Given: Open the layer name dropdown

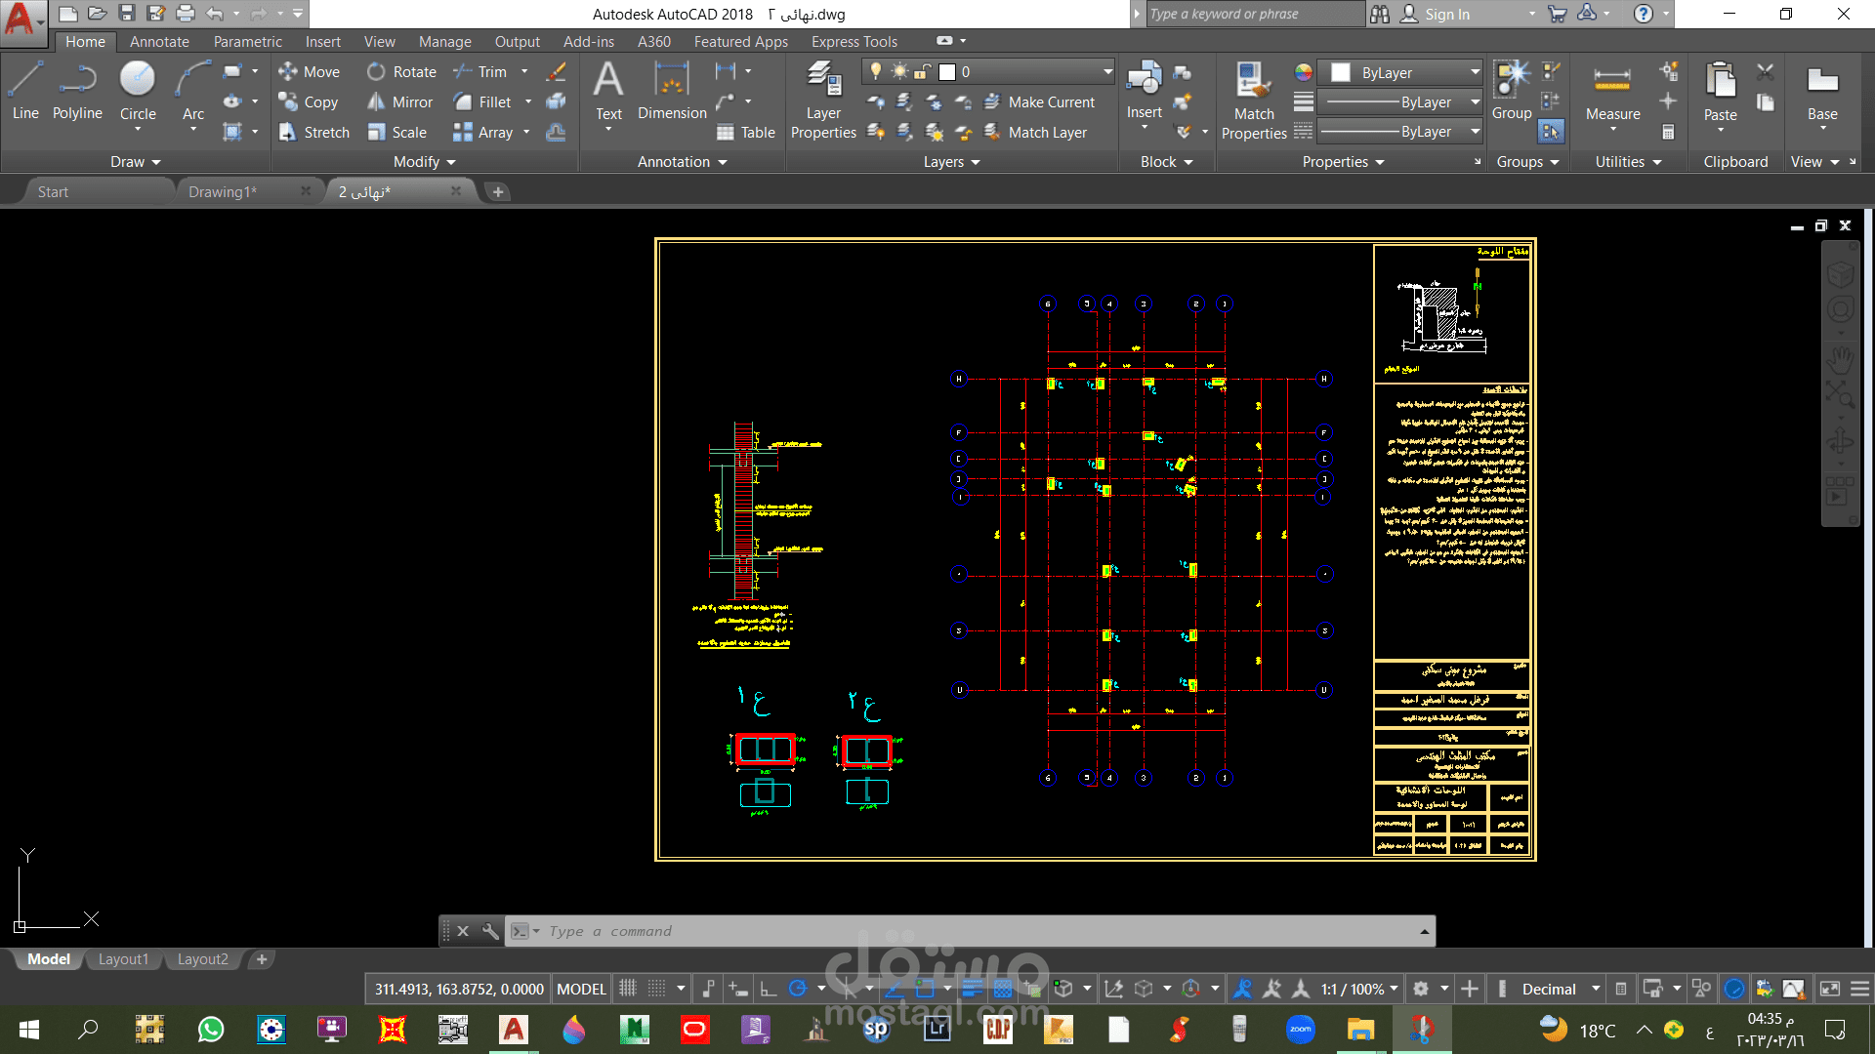Looking at the screenshot, I should [x=1107, y=71].
